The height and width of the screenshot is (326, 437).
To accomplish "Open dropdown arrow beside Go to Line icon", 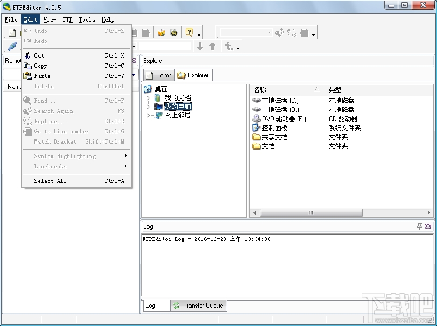I will pyautogui.click(x=314, y=35).
